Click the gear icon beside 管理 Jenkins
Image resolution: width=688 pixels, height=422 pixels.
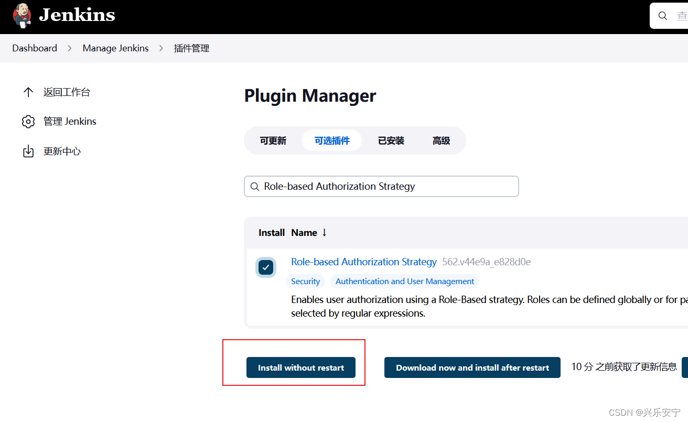28,122
